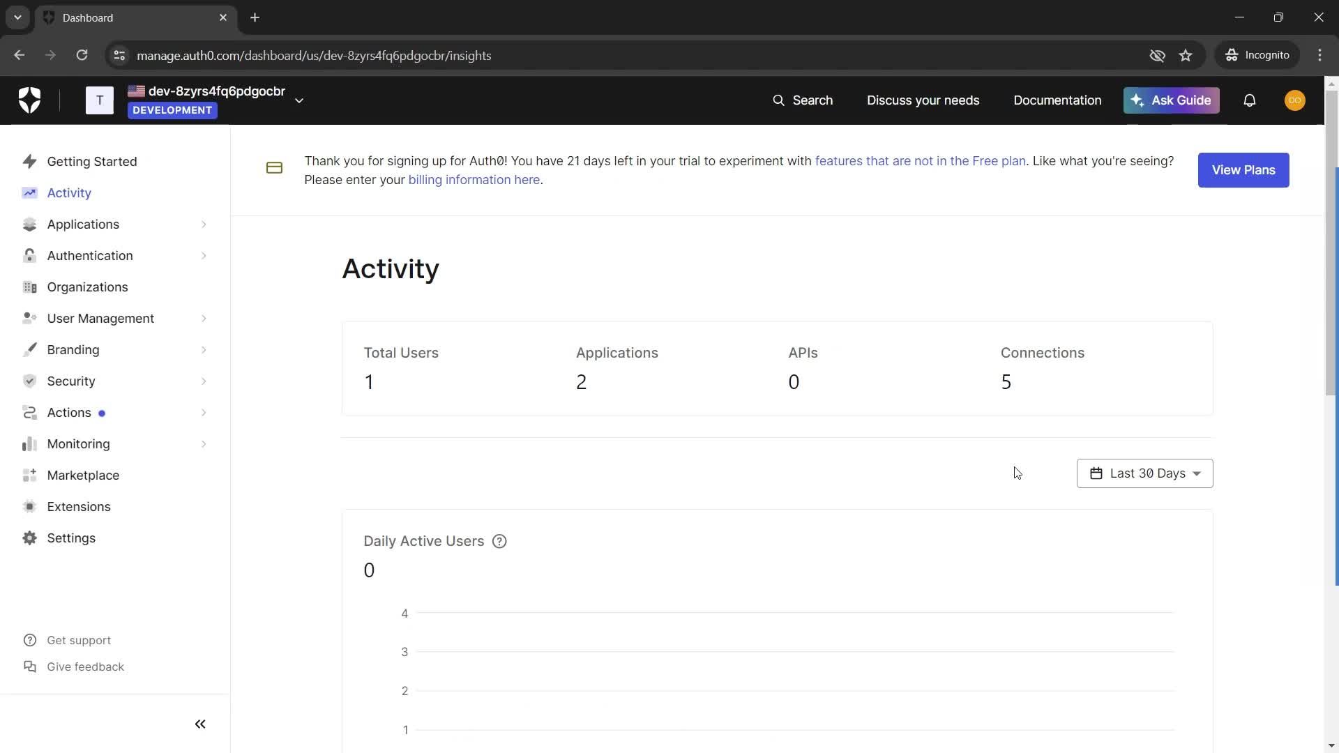Open the browser tab search dropdown
The height and width of the screenshot is (753, 1339).
point(17,17)
